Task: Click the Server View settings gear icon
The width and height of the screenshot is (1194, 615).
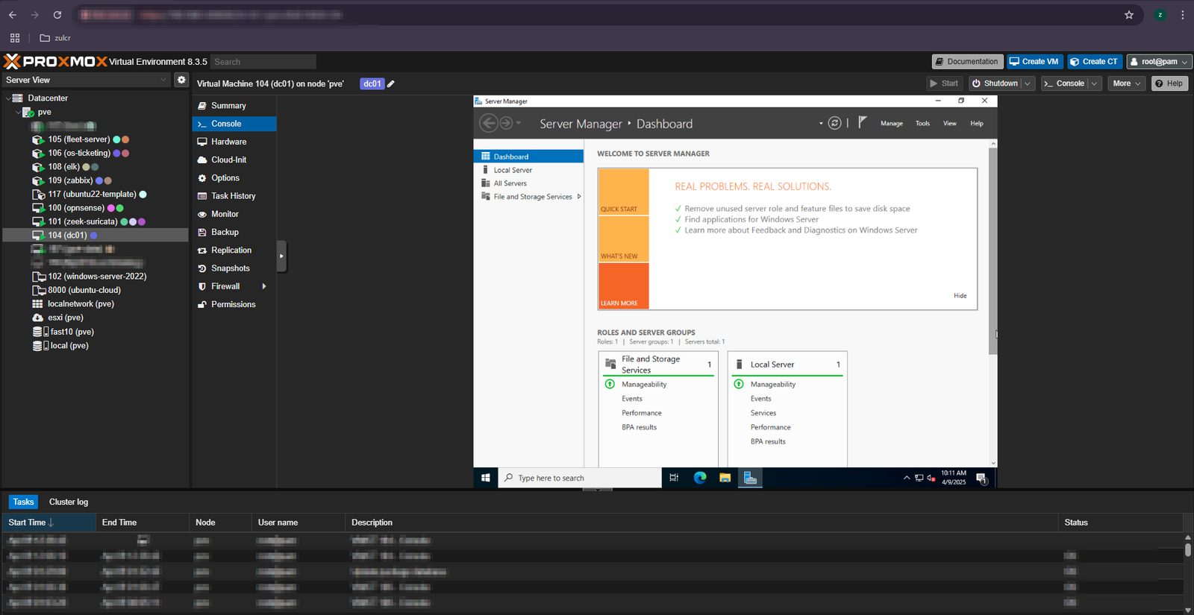Action: (x=181, y=80)
